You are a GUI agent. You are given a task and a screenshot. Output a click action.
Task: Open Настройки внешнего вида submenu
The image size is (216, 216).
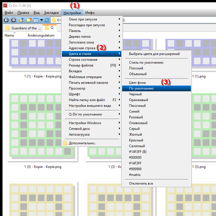(x=92, y=106)
